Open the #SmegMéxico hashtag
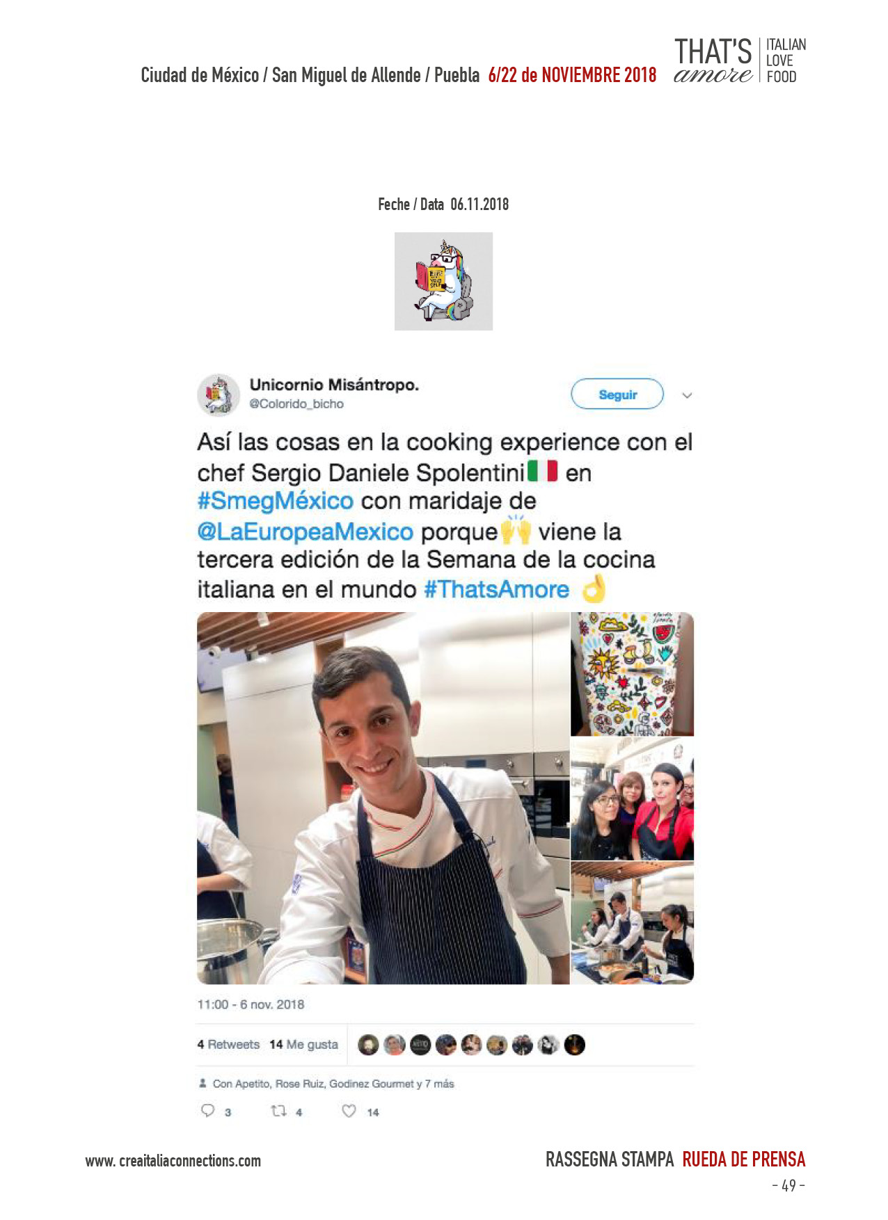 (275, 501)
